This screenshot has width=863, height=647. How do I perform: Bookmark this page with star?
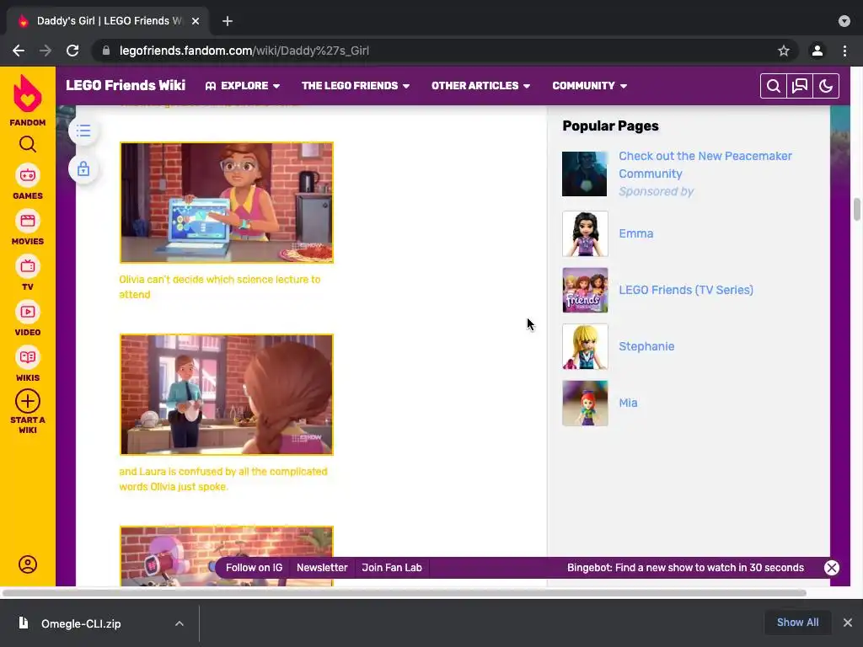(784, 51)
